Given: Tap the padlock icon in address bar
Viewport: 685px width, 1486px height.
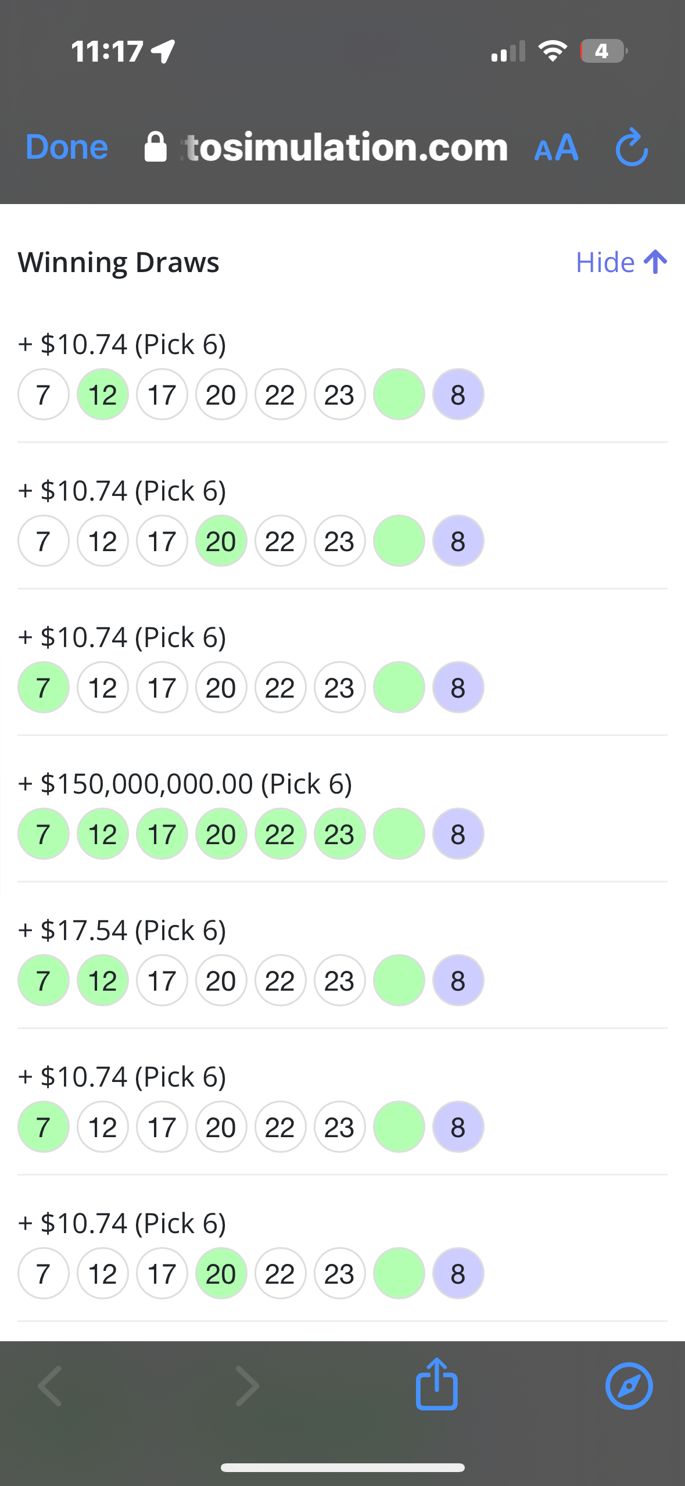Looking at the screenshot, I should click(155, 147).
